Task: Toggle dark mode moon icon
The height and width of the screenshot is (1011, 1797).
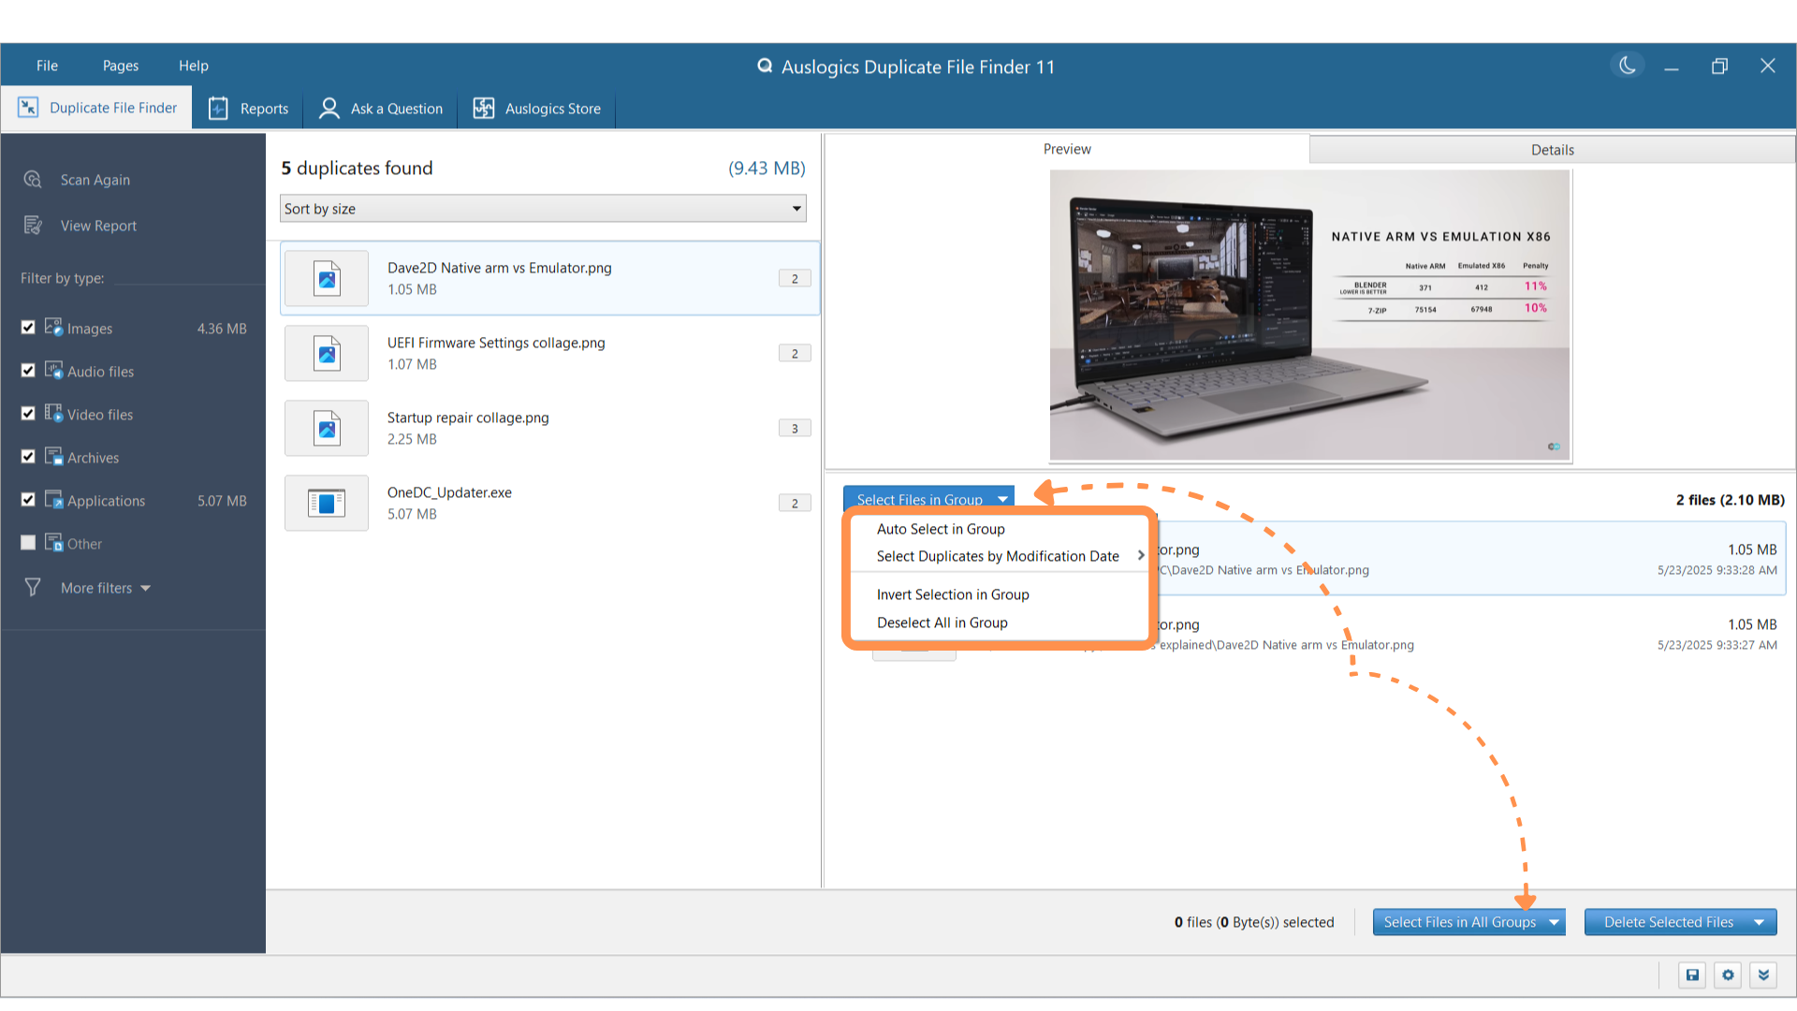Action: point(1628,66)
